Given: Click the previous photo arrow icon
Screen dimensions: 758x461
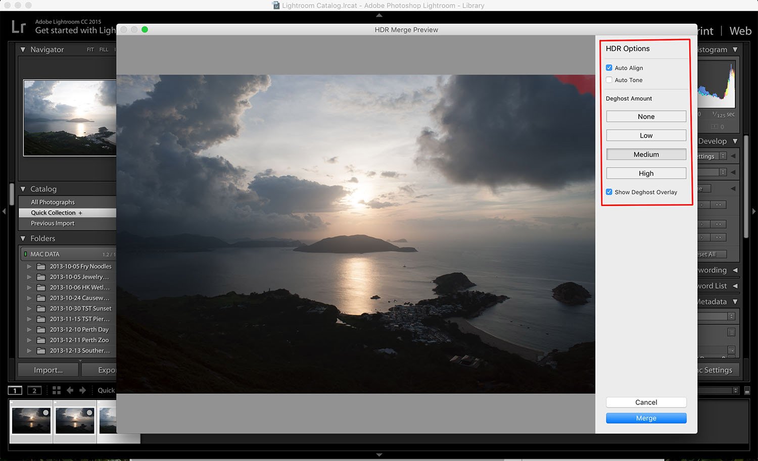Looking at the screenshot, I should coord(69,390).
